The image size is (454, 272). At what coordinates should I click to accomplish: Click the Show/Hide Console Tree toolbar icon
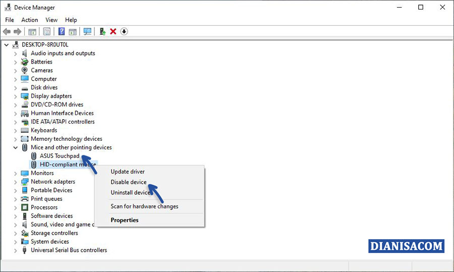[x=32, y=32]
